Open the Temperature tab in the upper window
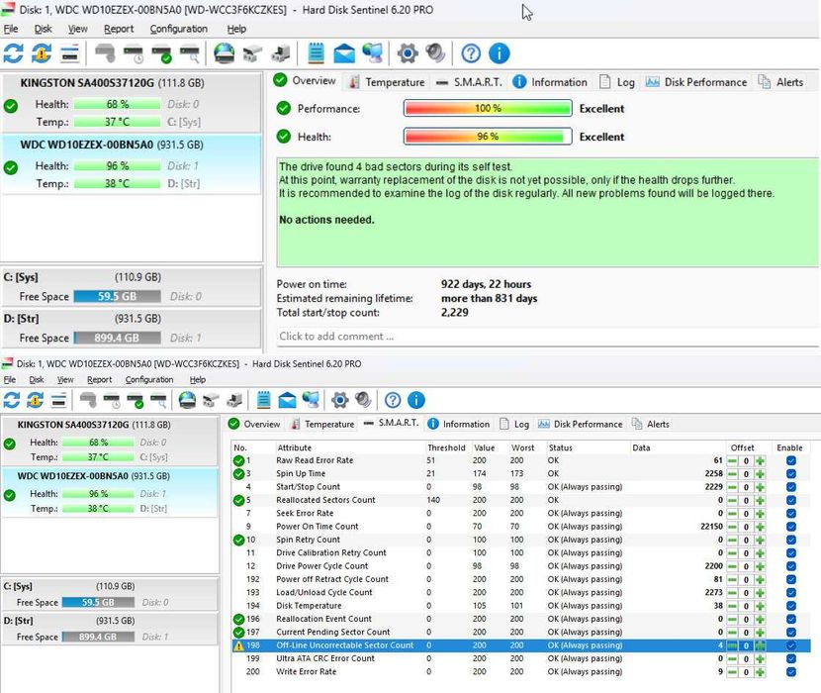The height and width of the screenshot is (693, 821). pyautogui.click(x=387, y=82)
